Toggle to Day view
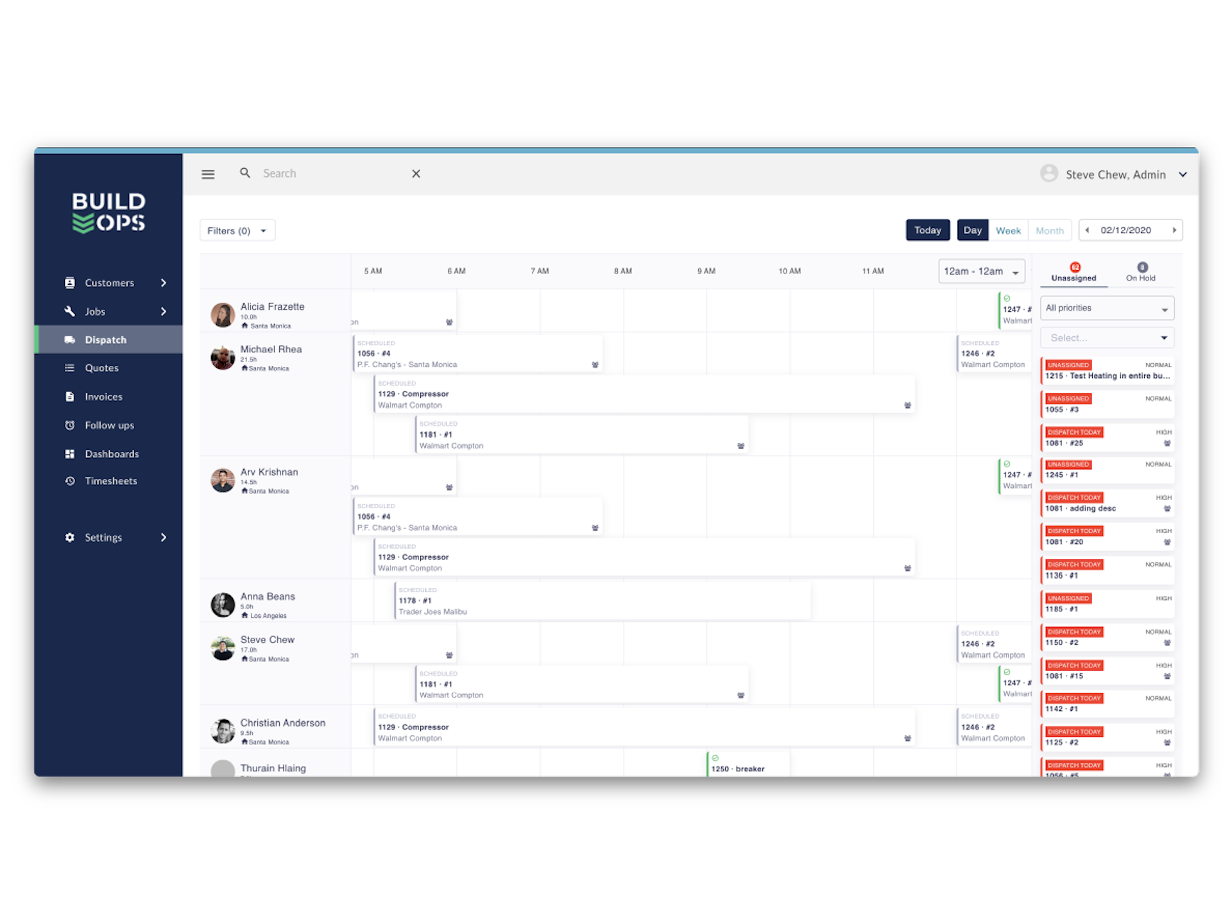 point(973,231)
